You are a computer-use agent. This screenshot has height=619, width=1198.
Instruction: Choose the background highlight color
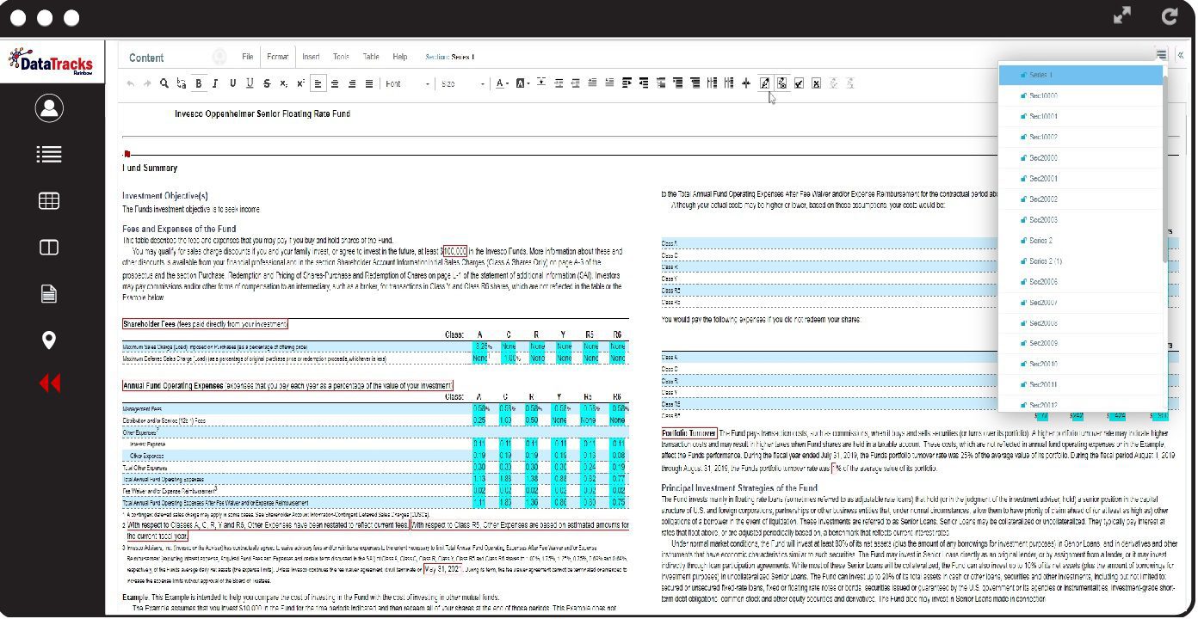coord(521,83)
